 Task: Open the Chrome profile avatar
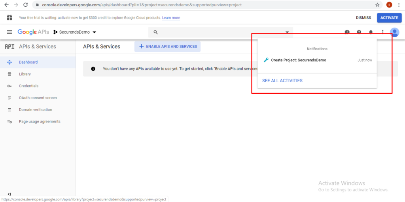[x=389, y=5]
